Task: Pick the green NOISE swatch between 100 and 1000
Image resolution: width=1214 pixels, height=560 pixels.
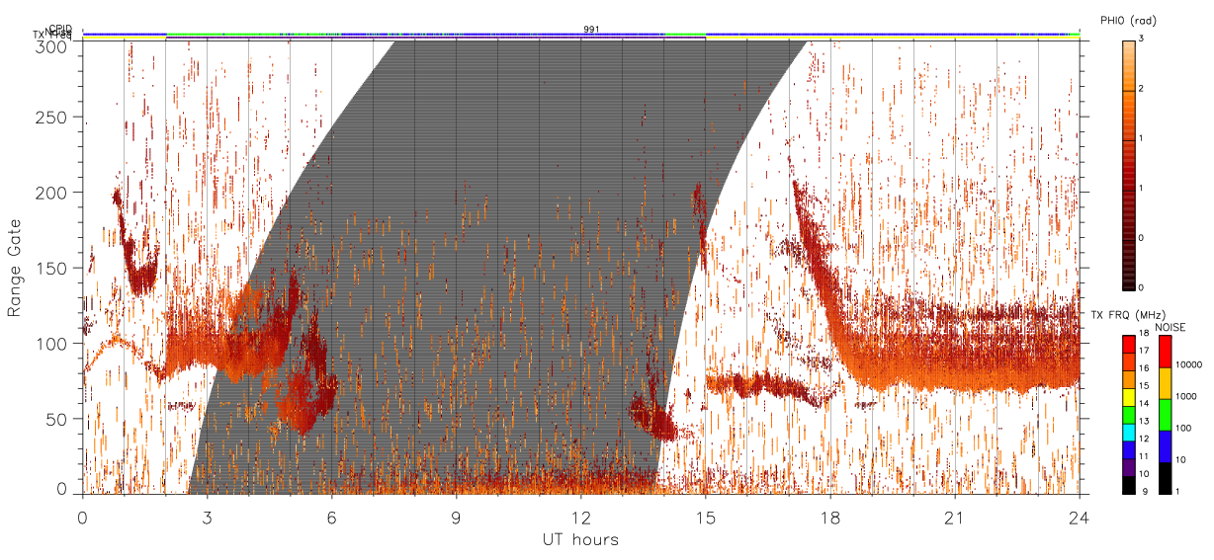Action: point(1164,413)
